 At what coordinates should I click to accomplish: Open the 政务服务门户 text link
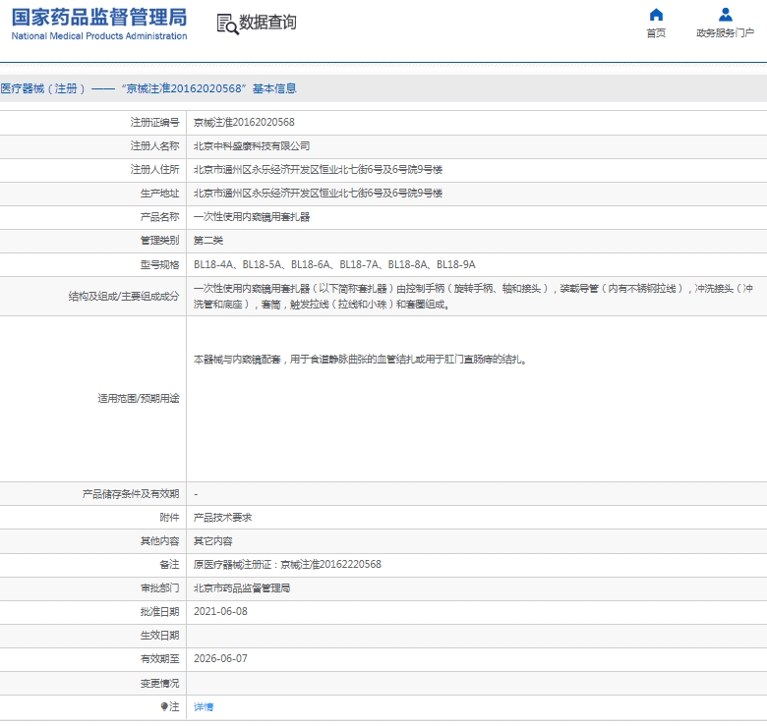coord(725,32)
